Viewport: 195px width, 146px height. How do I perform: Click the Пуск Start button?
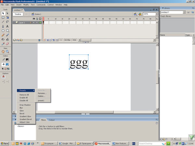pyautogui.click(x=5, y=143)
